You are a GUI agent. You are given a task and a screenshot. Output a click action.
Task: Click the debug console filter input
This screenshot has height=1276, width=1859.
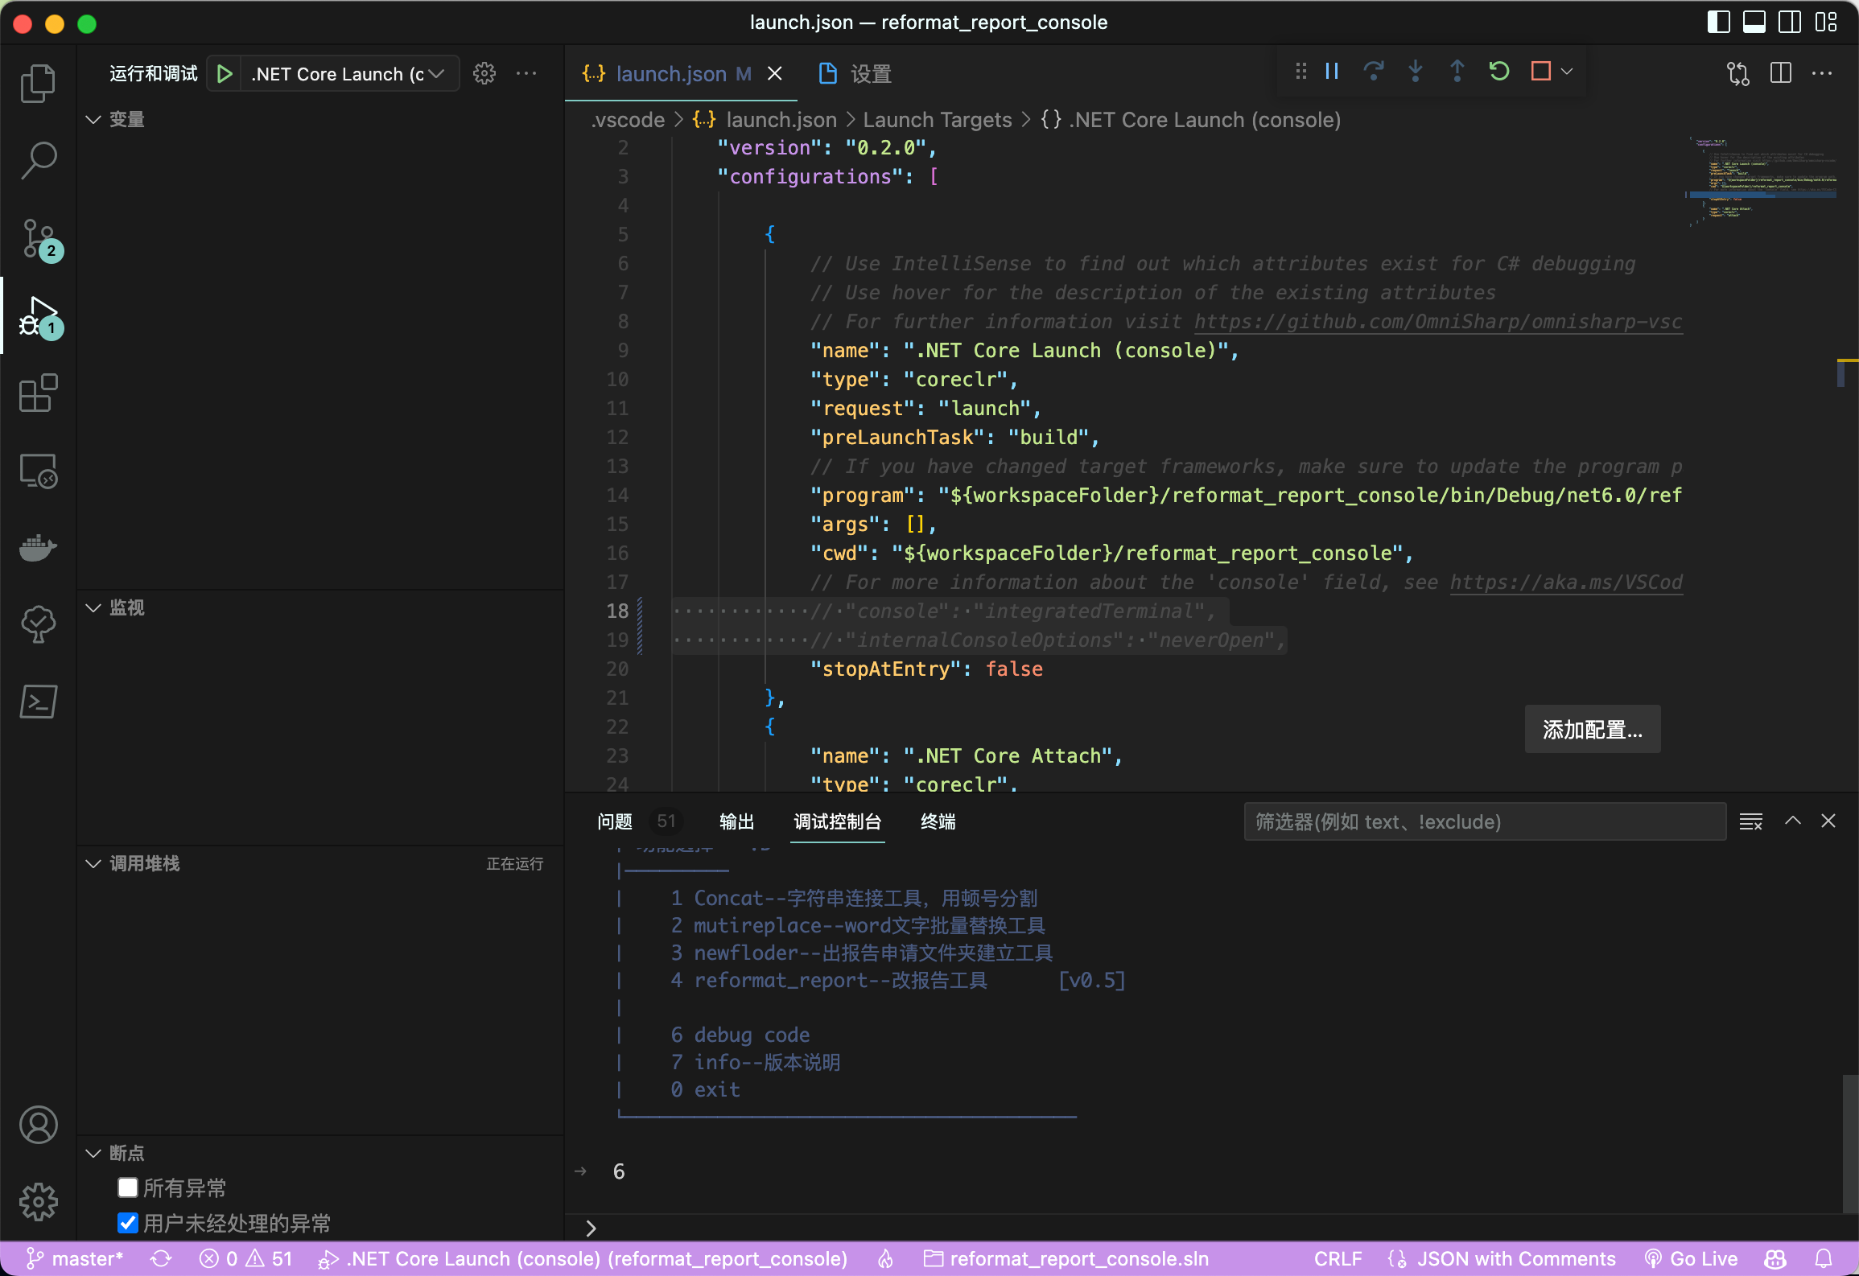point(1484,821)
